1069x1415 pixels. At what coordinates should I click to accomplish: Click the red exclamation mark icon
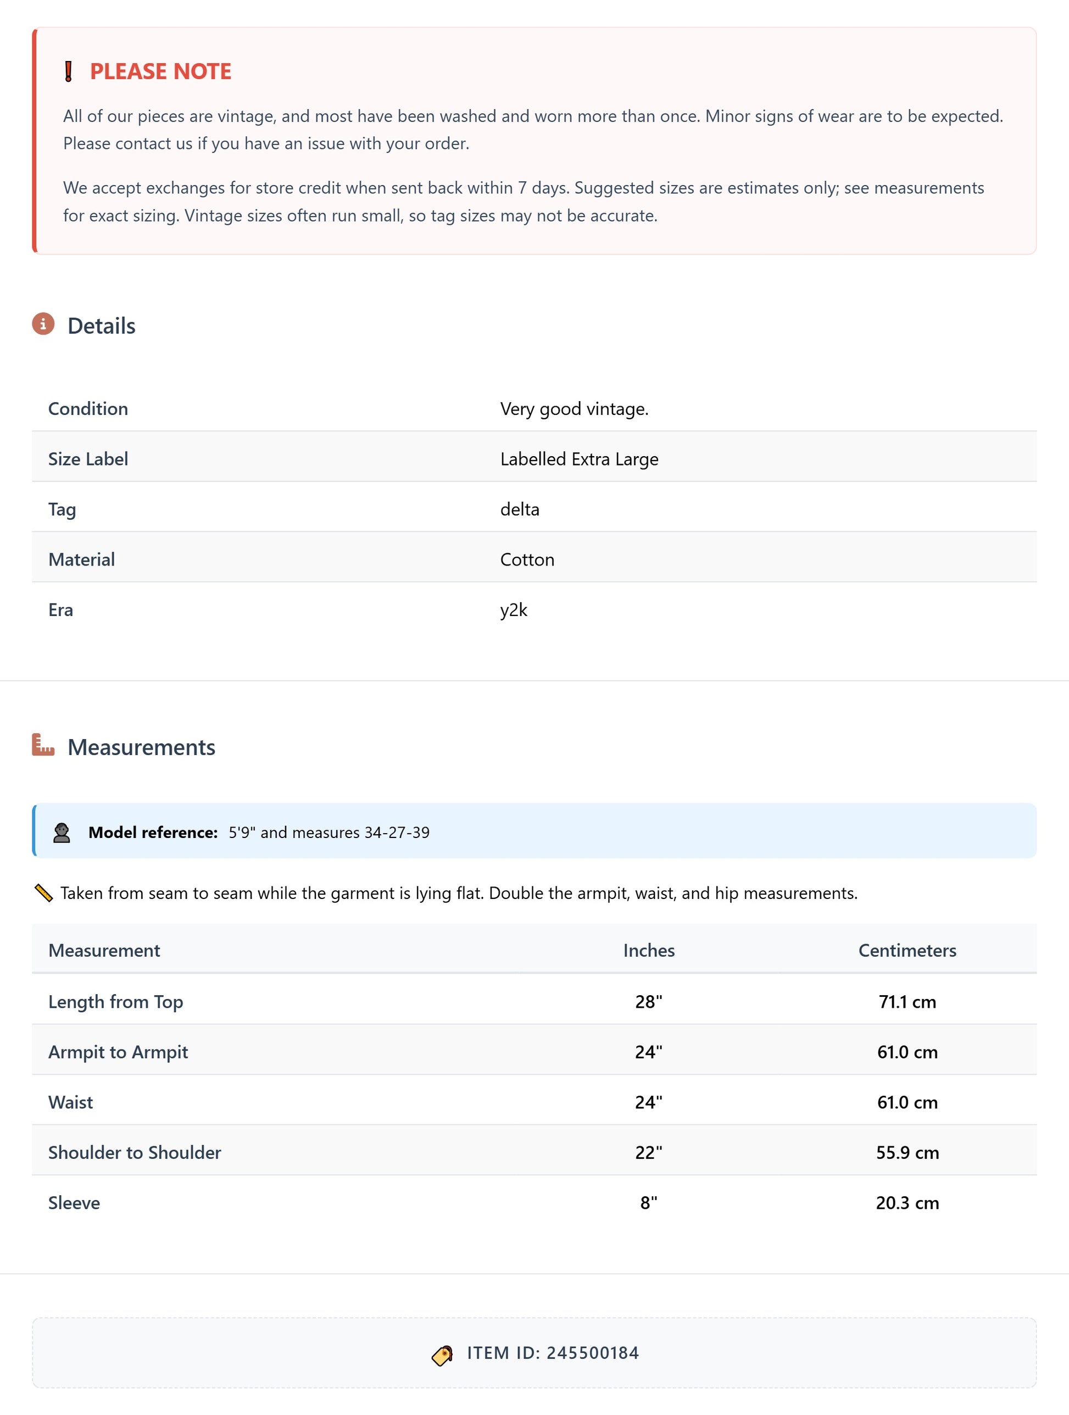69,71
